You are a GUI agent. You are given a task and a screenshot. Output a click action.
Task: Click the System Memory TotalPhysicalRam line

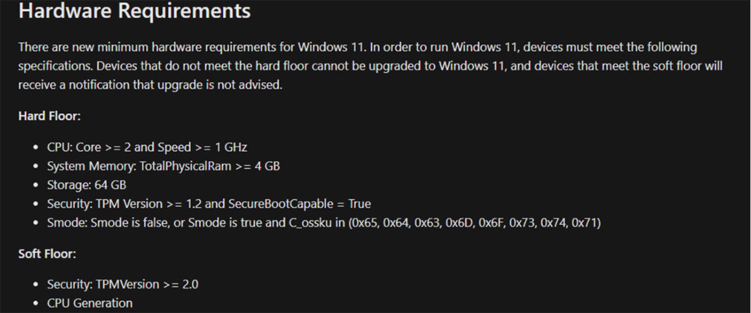tap(163, 166)
